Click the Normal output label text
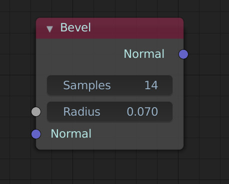Screen dimensions: 229x184 [144, 54]
